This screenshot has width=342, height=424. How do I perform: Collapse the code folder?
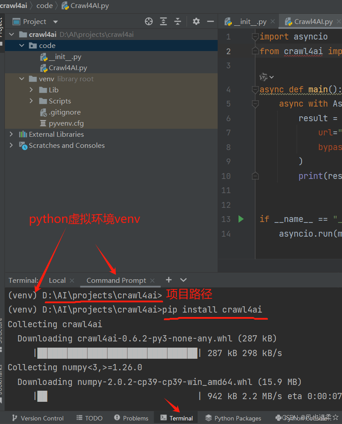[22, 45]
